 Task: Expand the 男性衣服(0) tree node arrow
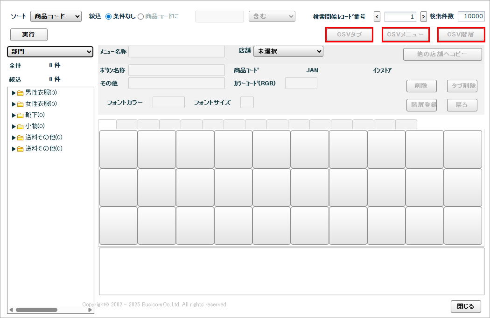click(14, 93)
